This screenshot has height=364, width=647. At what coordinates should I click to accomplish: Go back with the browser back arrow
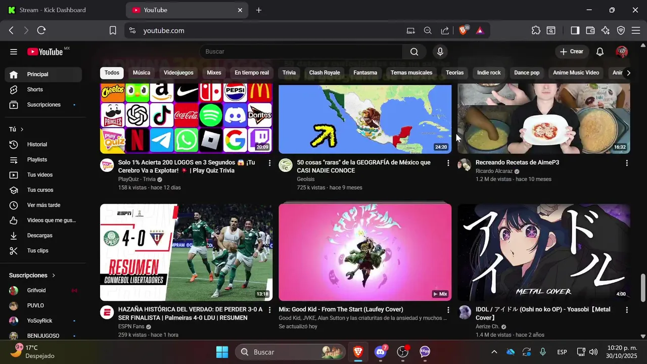11,30
